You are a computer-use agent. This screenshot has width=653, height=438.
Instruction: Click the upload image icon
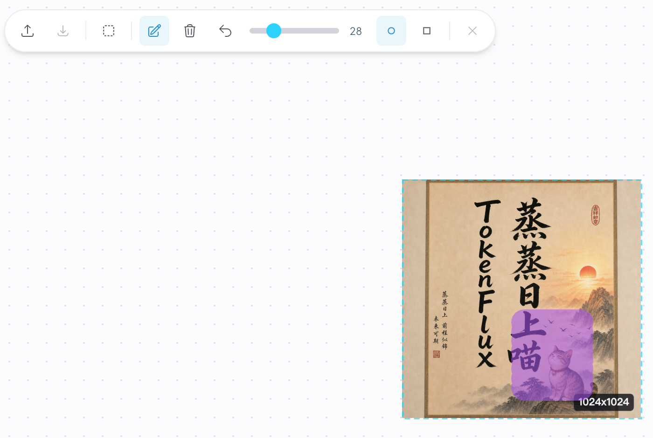tap(28, 31)
